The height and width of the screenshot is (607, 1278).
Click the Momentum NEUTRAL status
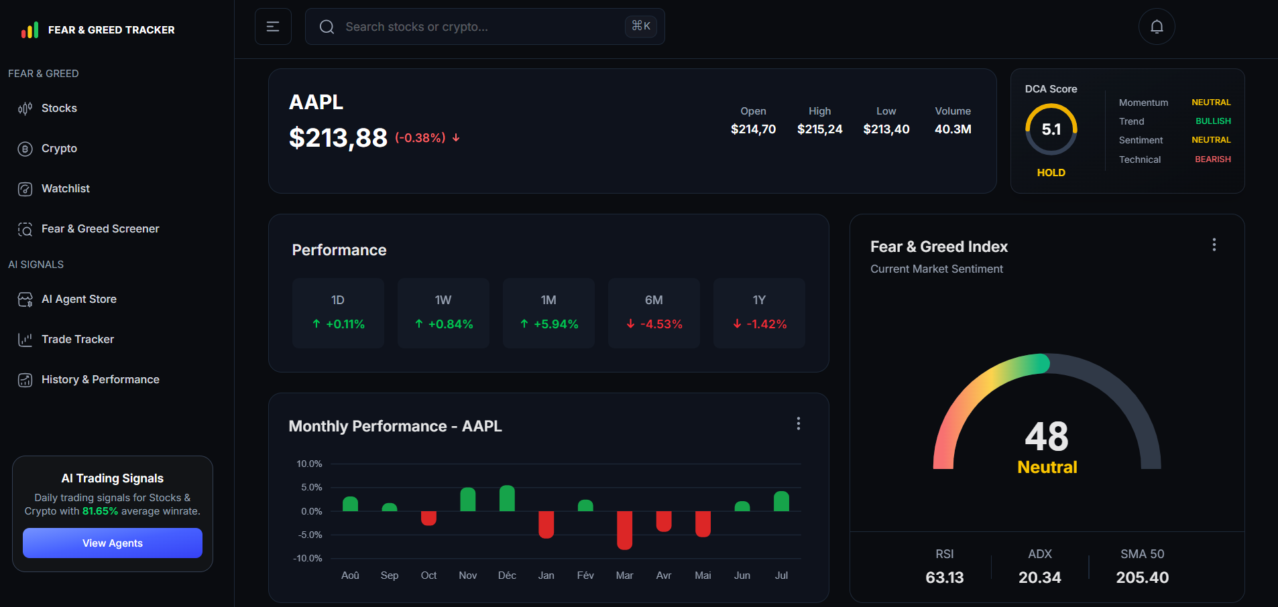[x=1211, y=103]
